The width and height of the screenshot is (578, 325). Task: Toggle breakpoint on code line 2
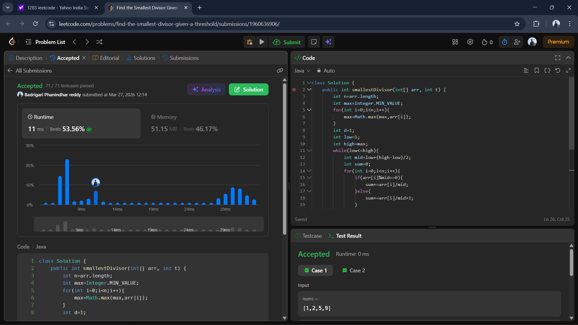tap(294, 90)
